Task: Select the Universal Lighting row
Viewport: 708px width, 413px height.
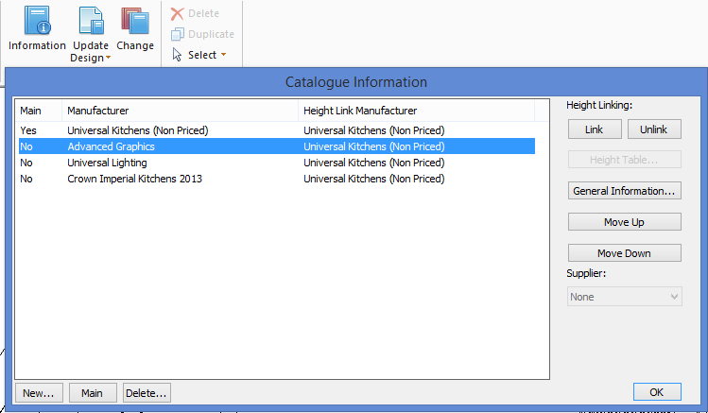Action: point(276,163)
